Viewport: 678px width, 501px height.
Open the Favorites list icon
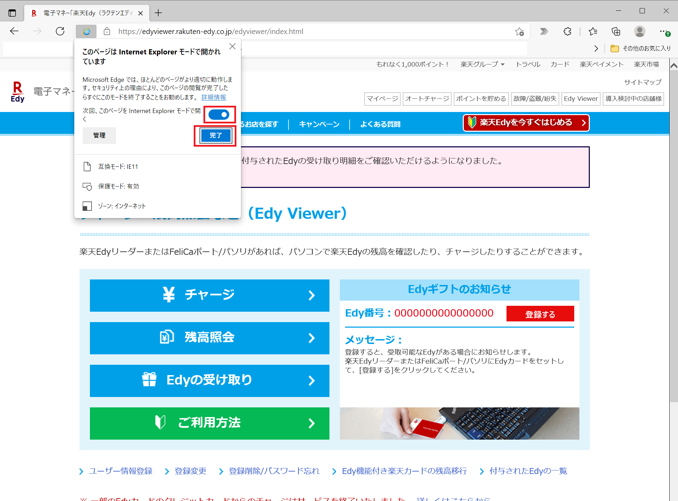593,32
